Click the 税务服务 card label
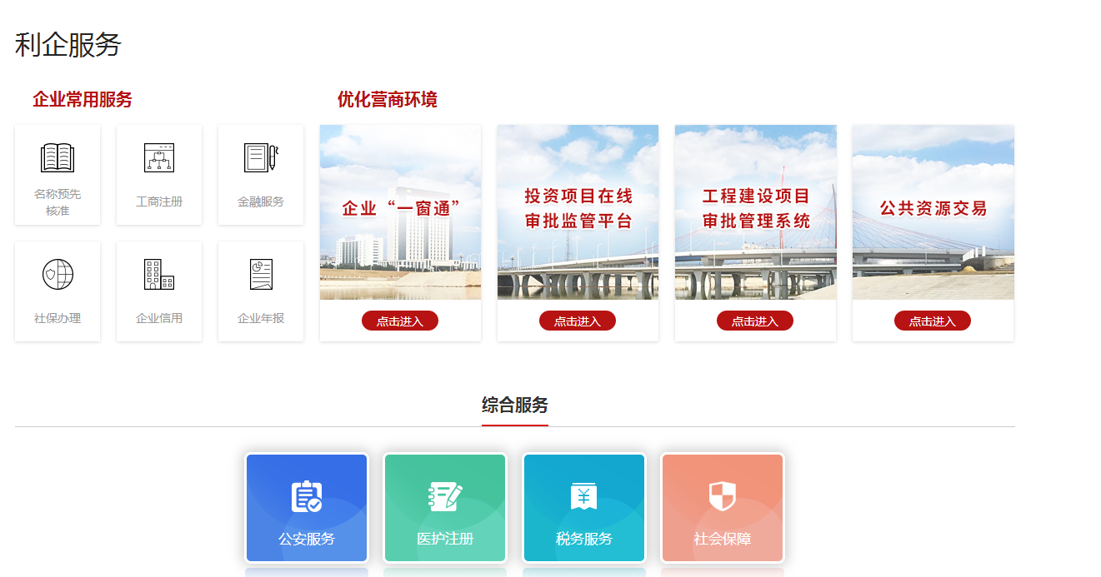1101x577 pixels. point(584,539)
